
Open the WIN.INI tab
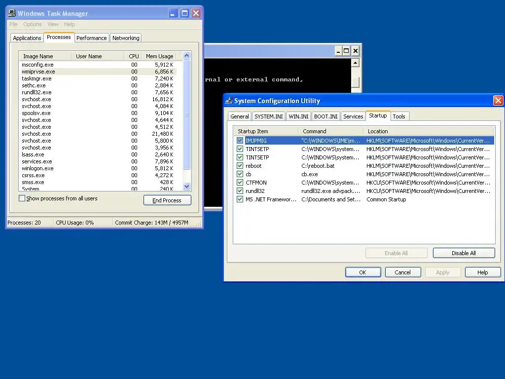(298, 116)
